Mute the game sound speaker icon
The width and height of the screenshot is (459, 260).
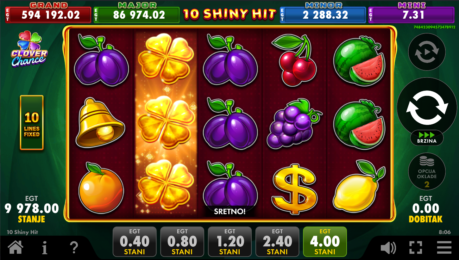click(388, 248)
